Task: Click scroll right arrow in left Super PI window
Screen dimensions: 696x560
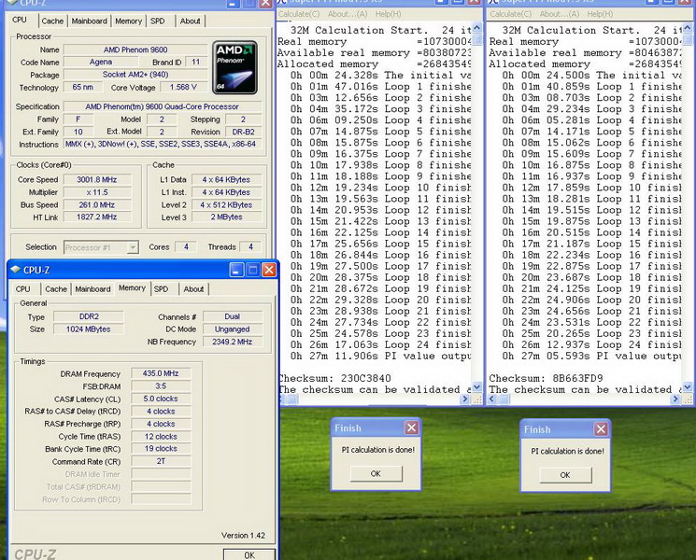Action: 464,399
